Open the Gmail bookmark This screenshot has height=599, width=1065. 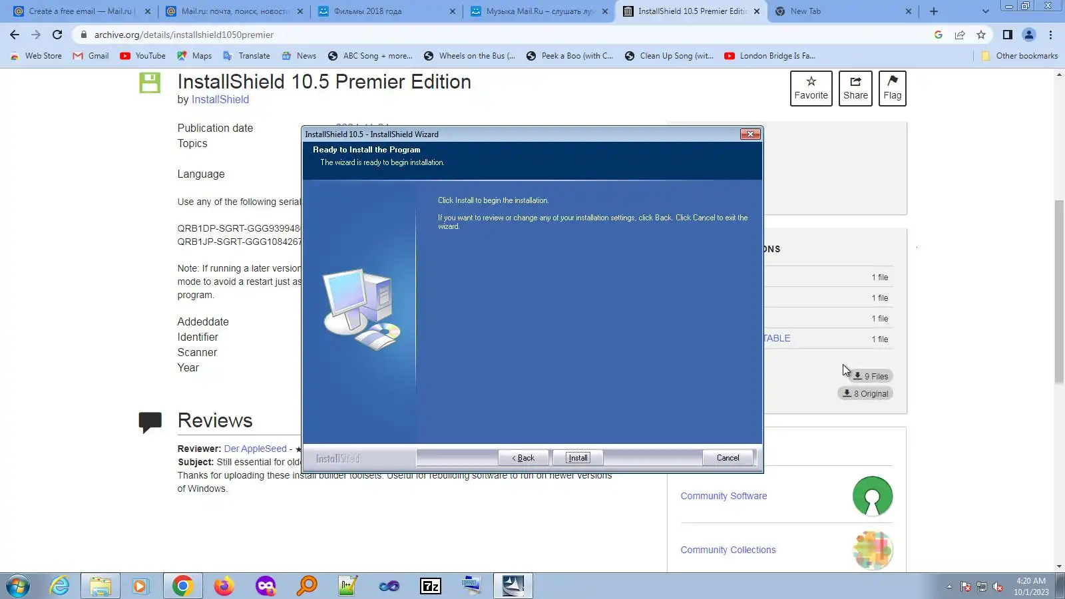tap(91, 56)
